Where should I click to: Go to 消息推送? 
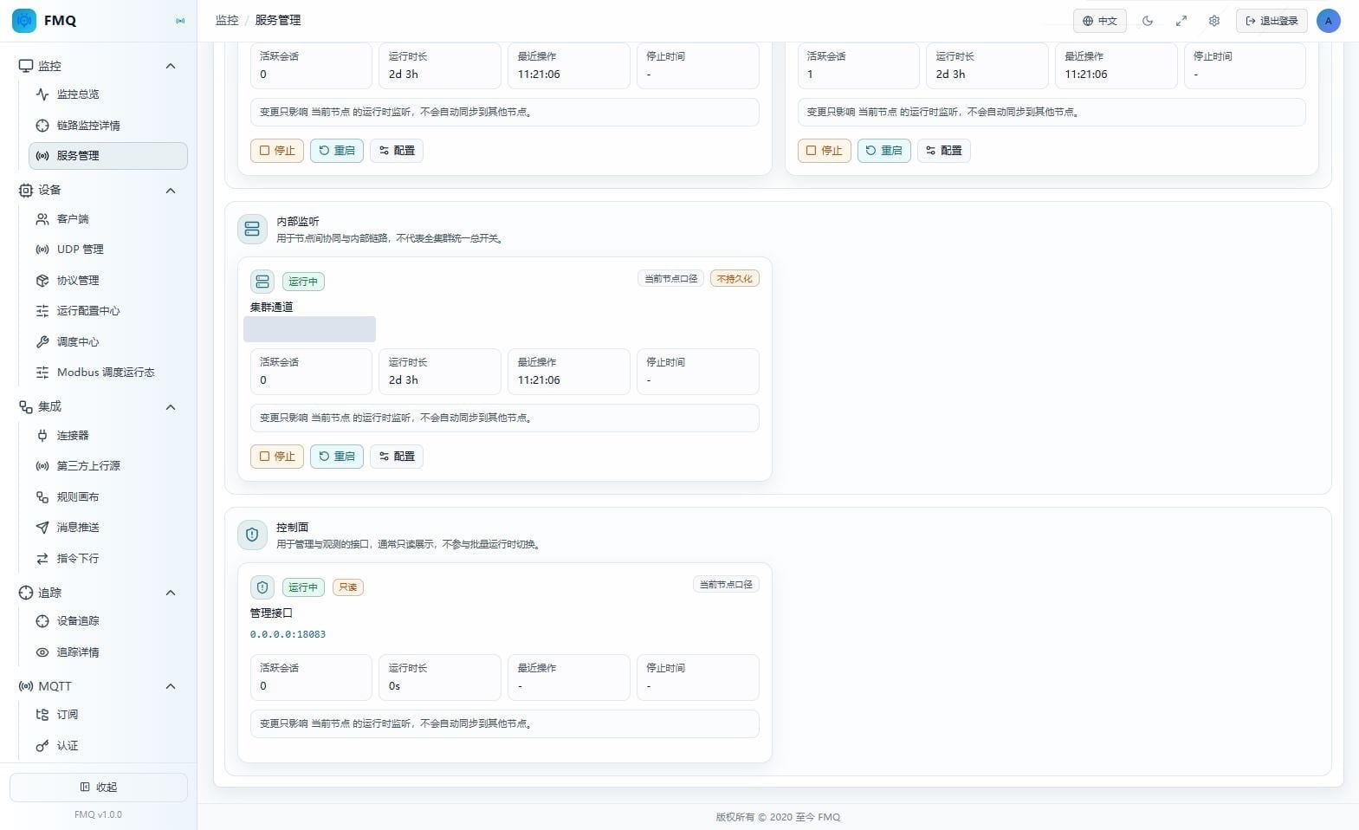(x=108, y=528)
